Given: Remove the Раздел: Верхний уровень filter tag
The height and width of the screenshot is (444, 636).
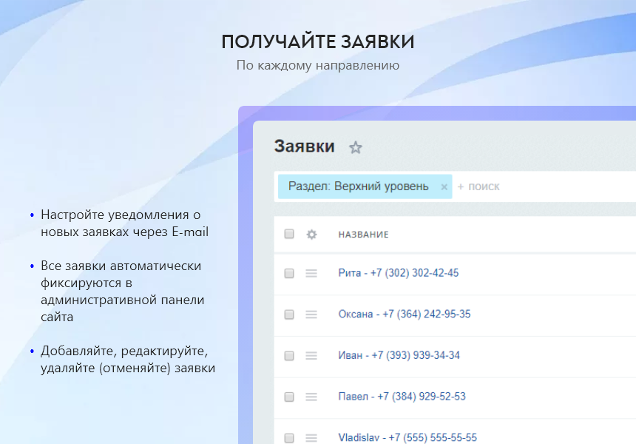Looking at the screenshot, I should click(444, 187).
